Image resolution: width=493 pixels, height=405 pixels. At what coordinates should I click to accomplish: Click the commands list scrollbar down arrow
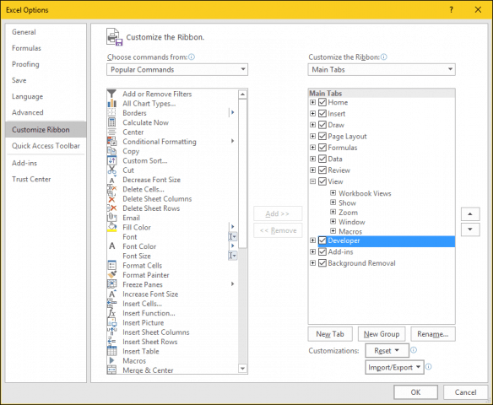coord(242,368)
